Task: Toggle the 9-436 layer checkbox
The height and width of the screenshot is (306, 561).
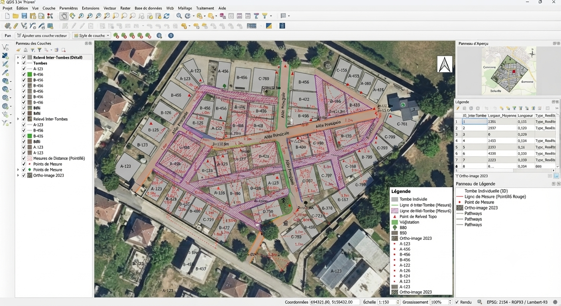Action: click(x=24, y=102)
